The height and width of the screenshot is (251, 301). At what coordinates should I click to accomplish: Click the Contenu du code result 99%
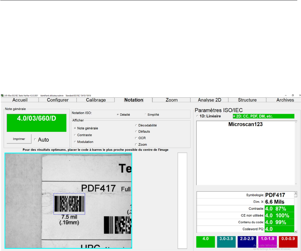[x=279, y=222]
